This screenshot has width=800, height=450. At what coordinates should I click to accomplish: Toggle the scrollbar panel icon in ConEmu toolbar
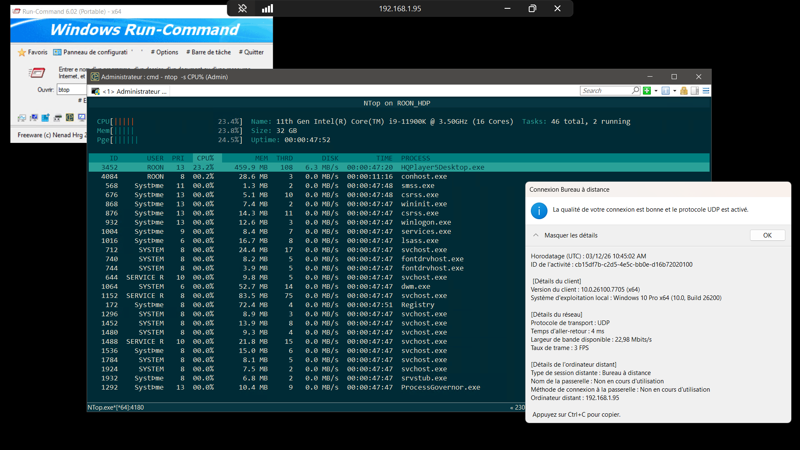point(695,91)
